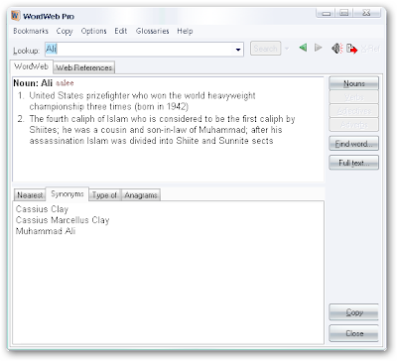397x361 pixels.
Task: Click the word 'prizefighter' in definition 1
Action: [108, 96]
